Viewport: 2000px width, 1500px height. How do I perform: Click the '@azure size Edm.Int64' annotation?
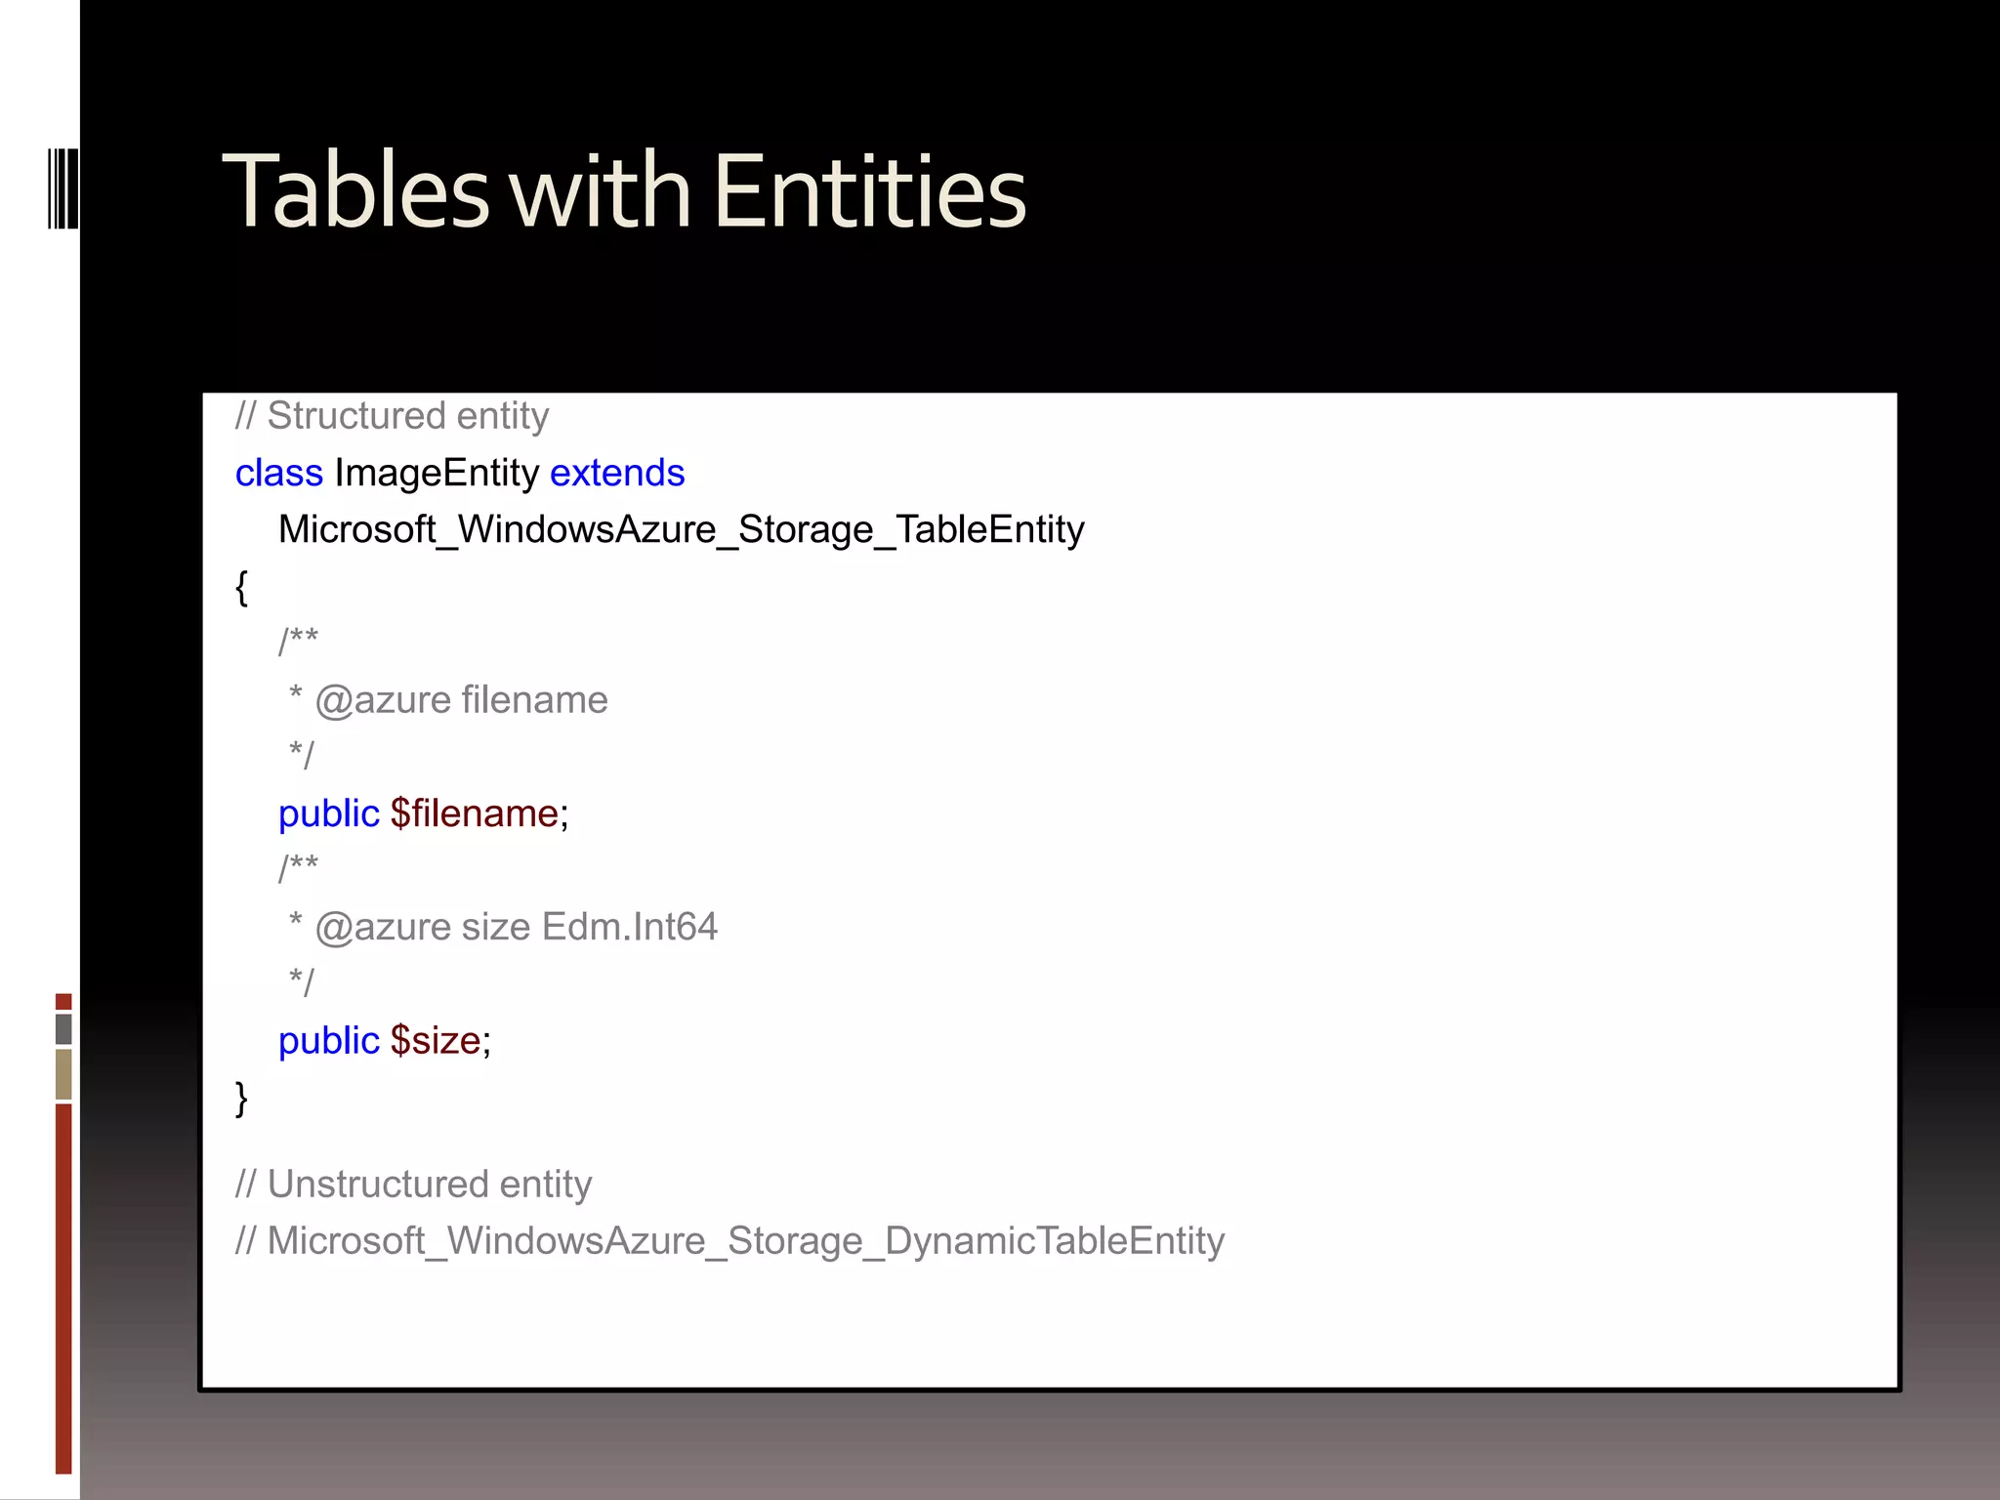(x=516, y=927)
